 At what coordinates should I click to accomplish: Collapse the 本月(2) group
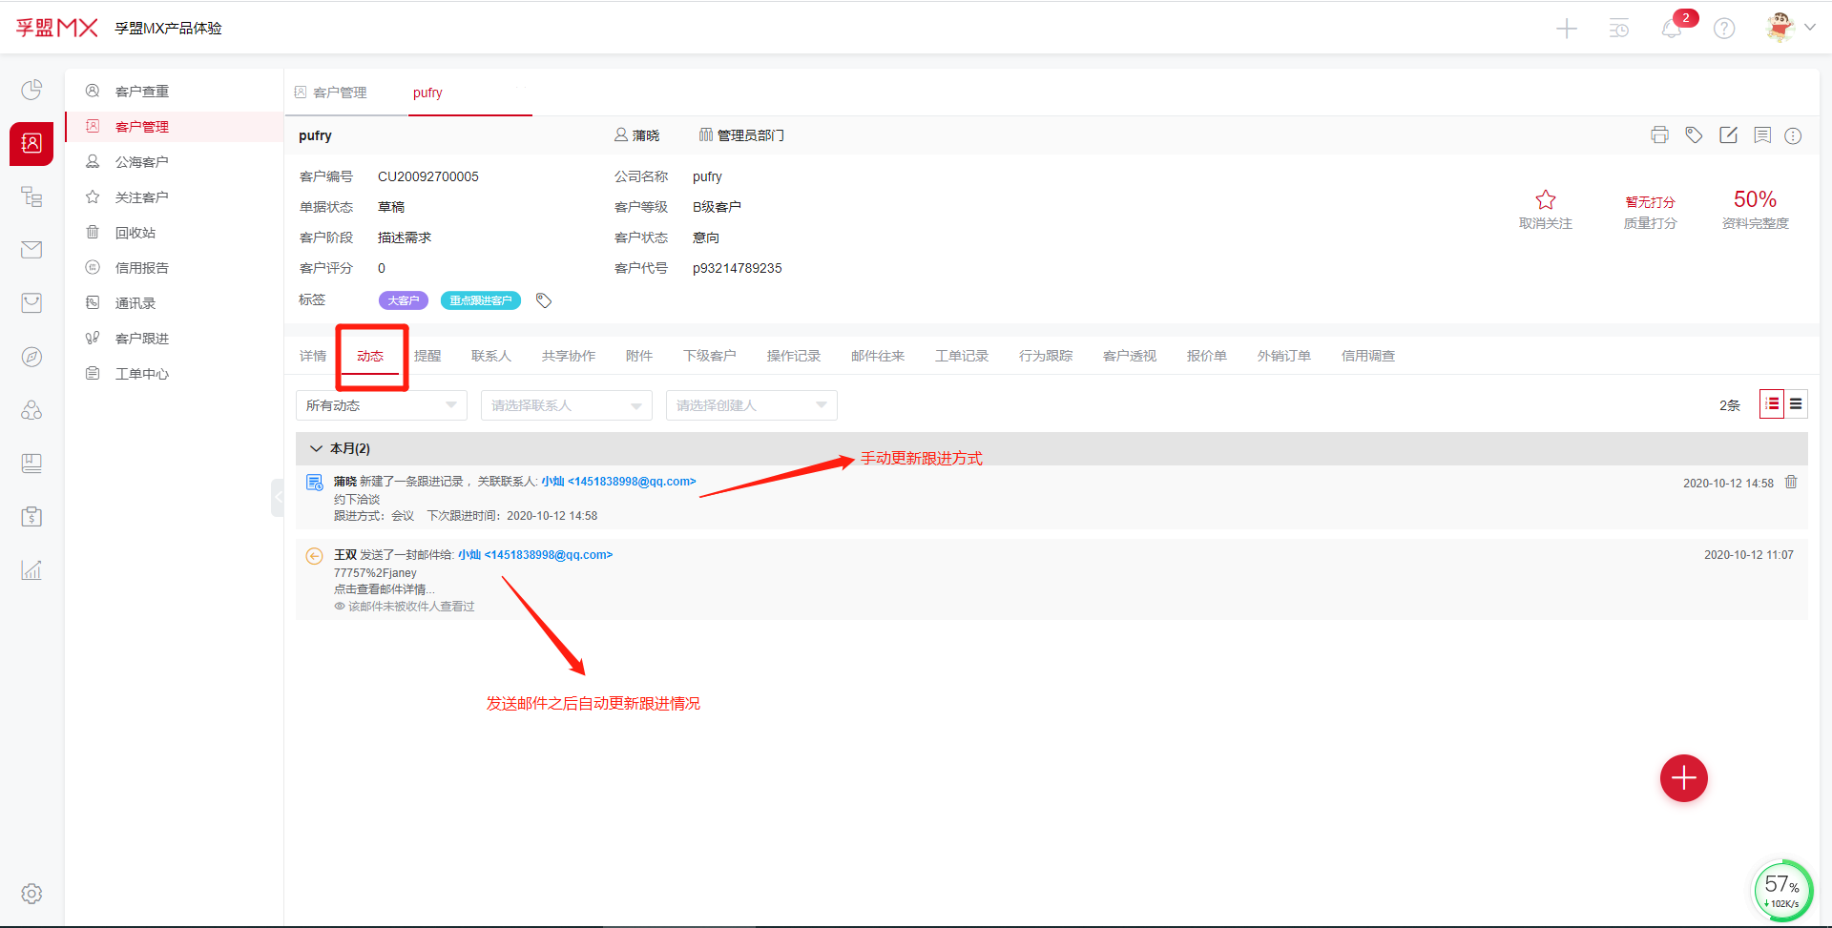(317, 448)
